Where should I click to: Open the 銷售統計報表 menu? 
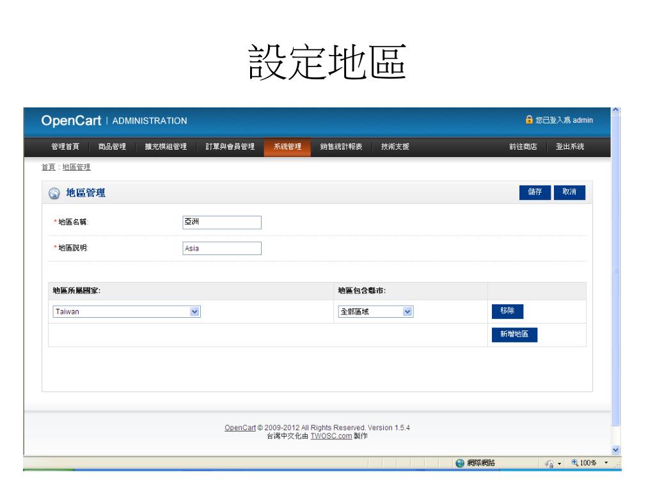tap(342, 146)
